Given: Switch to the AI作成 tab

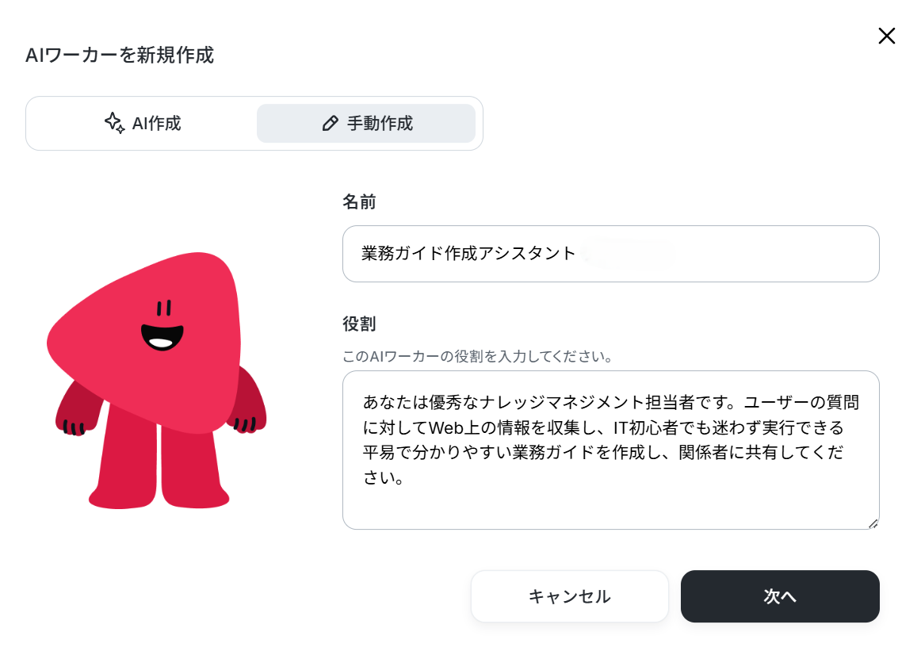Looking at the screenshot, I should pyautogui.click(x=143, y=124).
